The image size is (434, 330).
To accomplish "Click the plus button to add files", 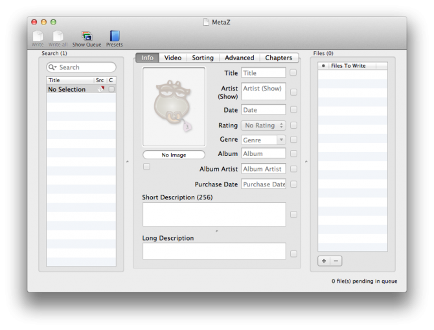I will [324, 261].
